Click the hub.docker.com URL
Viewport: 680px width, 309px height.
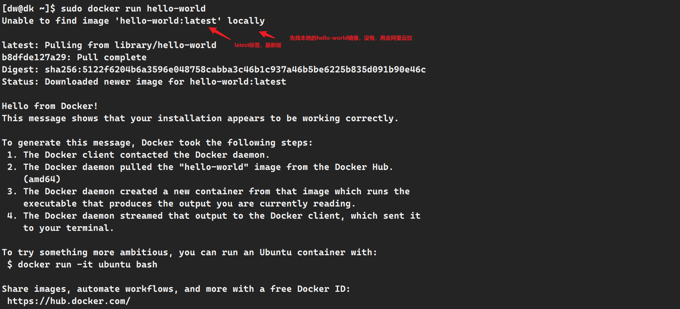coord(69,301)
